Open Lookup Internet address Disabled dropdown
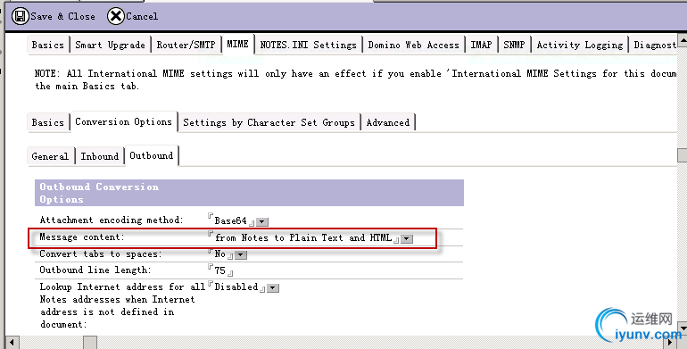 tap(273, 288)
